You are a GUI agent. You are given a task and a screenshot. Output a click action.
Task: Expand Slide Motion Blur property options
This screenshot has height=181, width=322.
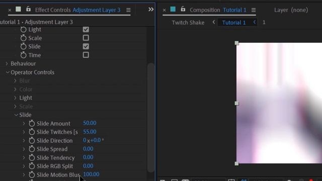coord(24,174)
